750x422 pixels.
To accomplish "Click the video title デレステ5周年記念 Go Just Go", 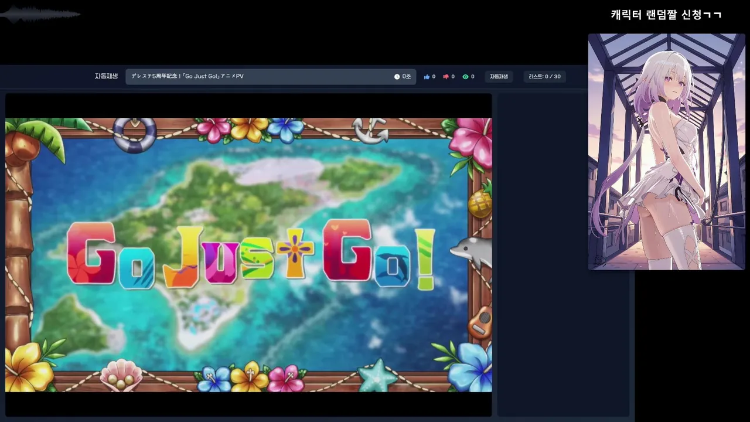I will [x=187, y=76].
